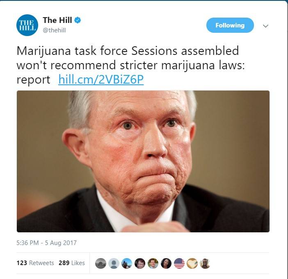Click The Hill profile logo avatar
The height and width of the screenshot is (279, 288).
[x=27, y=25]
